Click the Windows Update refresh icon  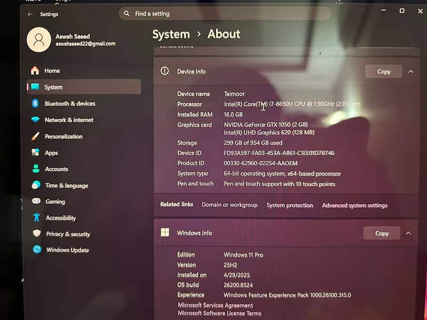(37, 249)
